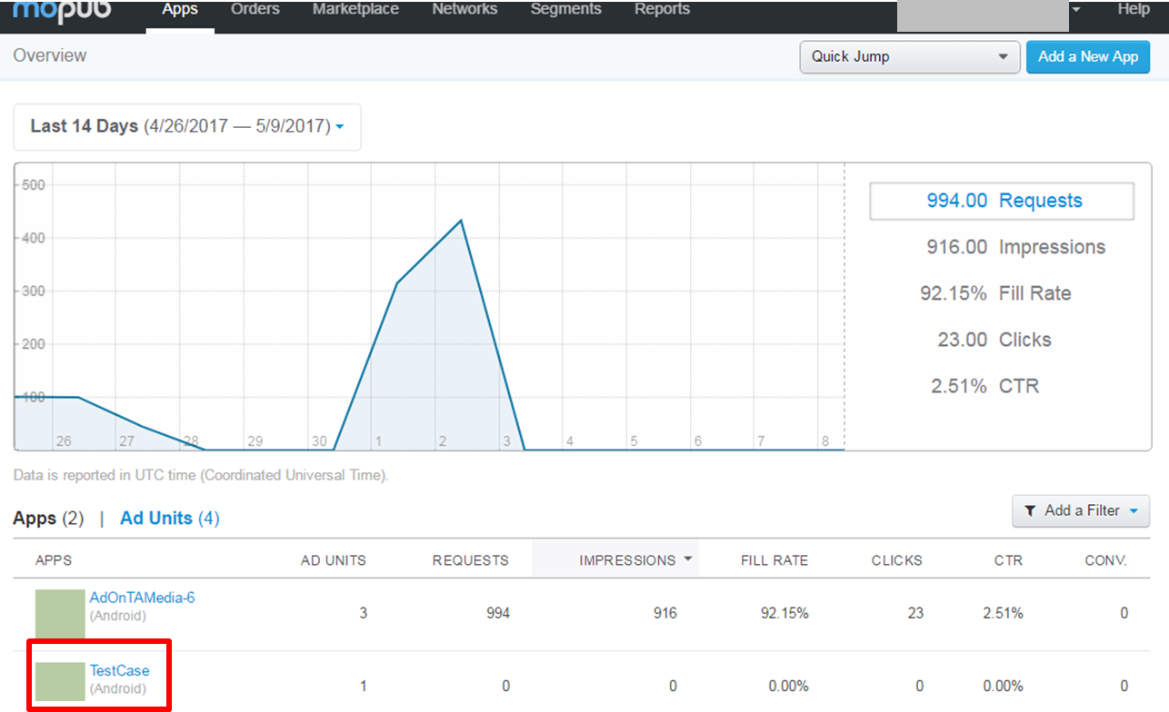Sort by the Impressions column header
This screenshot has height=712, width=1169.
[x=627, y=560]
